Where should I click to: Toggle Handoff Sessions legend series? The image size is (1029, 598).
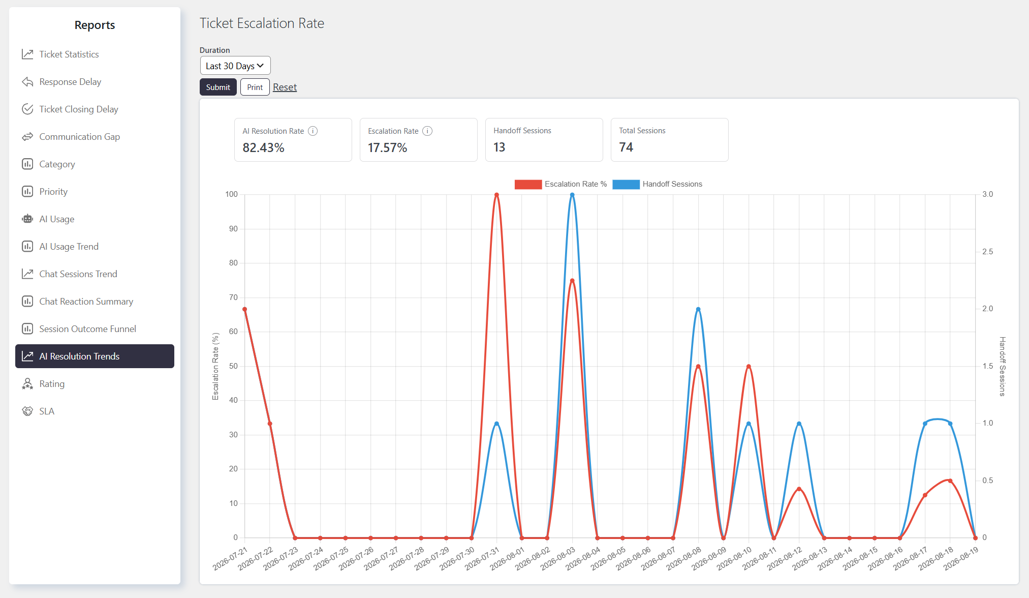click(x=658, y=184)
